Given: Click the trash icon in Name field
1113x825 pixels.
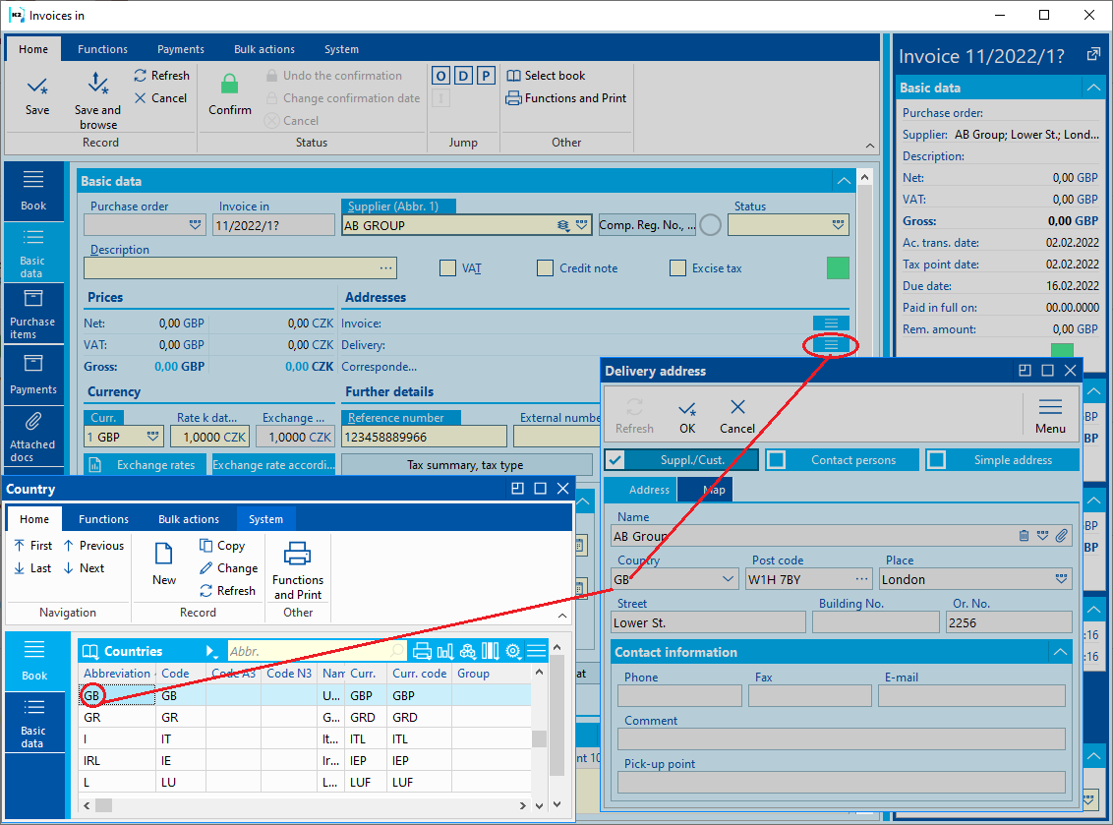Looking at the screenshot, I should 1024,536.
